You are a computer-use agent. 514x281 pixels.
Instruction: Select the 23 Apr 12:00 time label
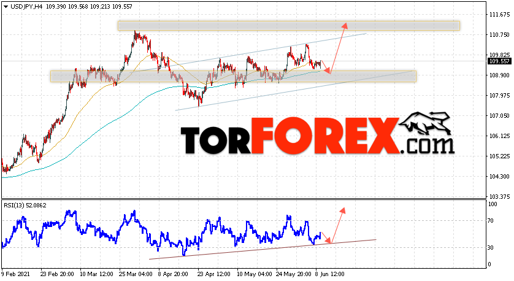tap(214, 274)
